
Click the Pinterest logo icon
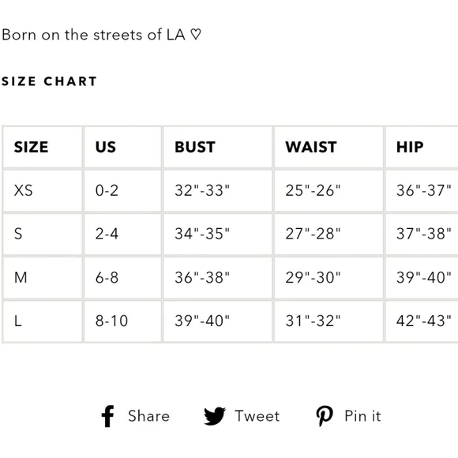pos(325,416)
